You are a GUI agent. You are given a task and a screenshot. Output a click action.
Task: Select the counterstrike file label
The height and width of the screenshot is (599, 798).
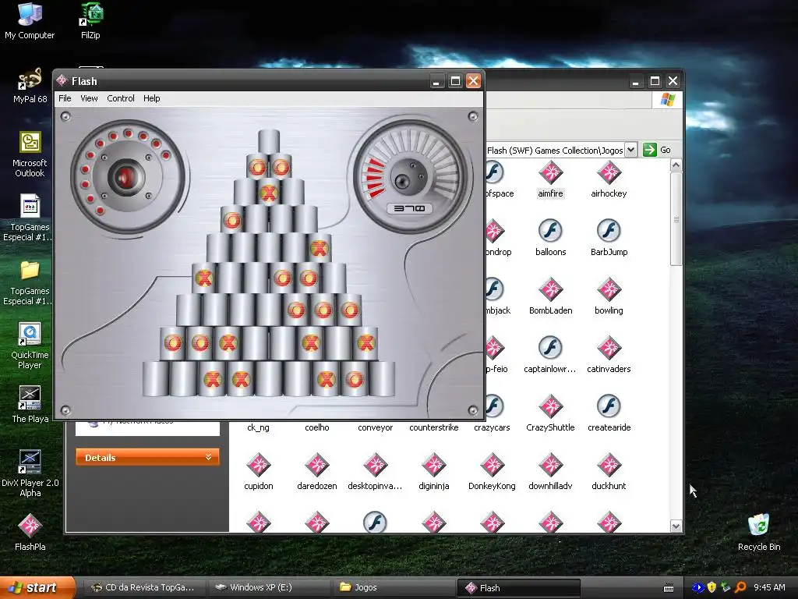click(433, 427)
